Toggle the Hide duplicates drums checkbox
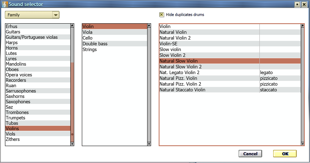Screen dimensions: 310x163 161,15
